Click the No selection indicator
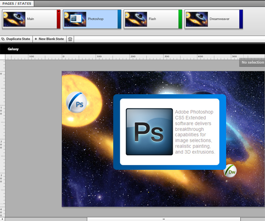 252,62
